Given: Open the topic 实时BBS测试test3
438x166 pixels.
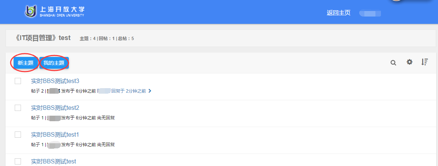Looking at the screenshot, I should click(x=55, y=81).
